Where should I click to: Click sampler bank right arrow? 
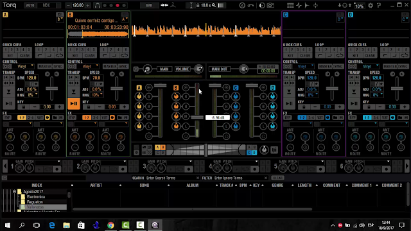(407, 166)
